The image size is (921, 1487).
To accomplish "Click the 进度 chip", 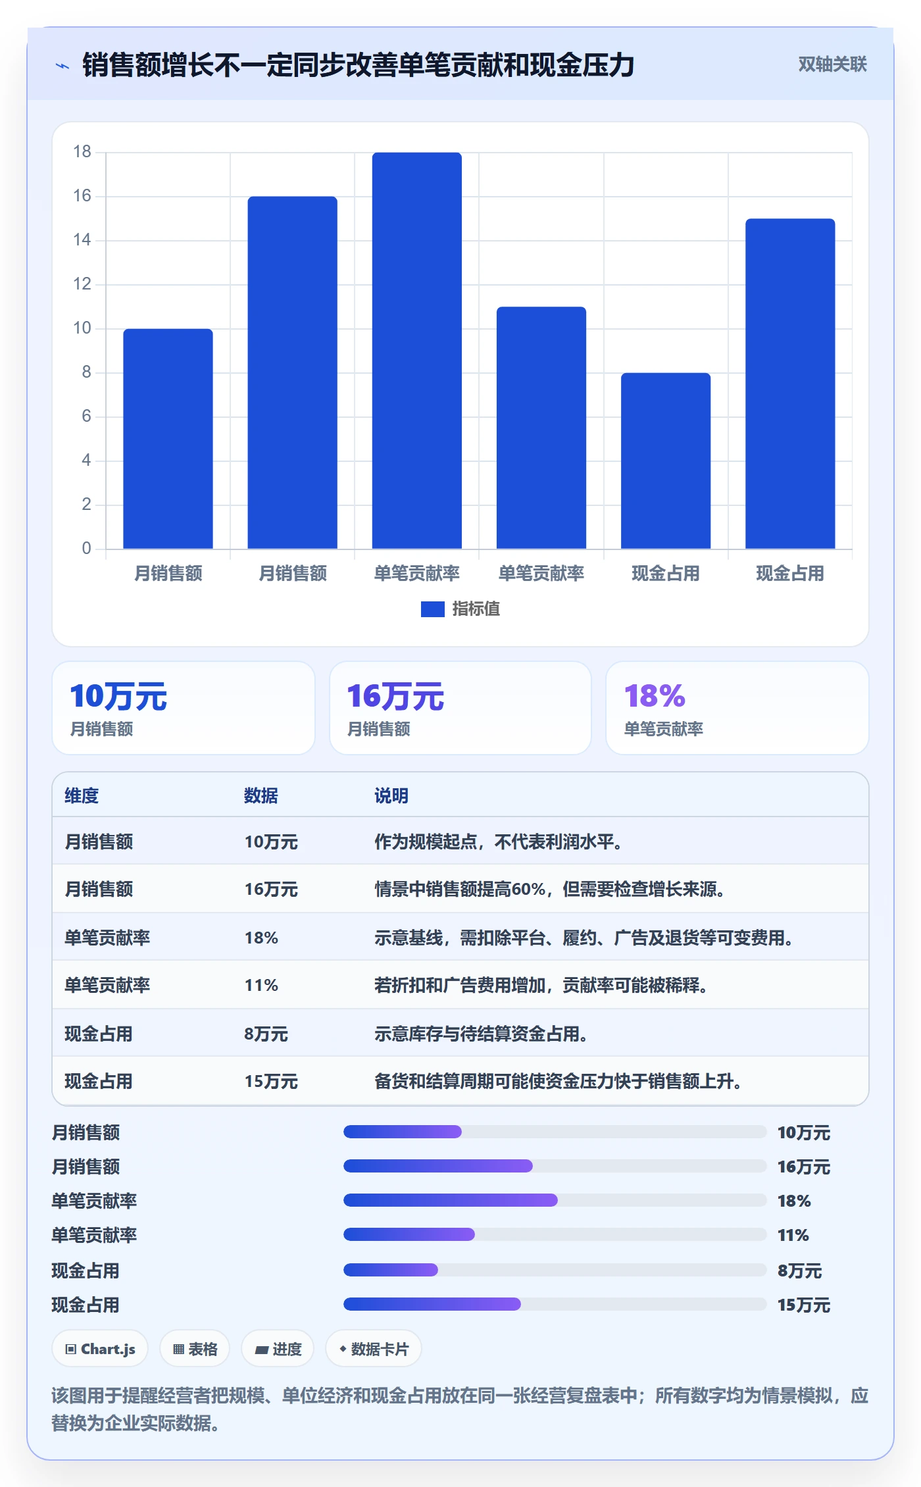I will pyautogui.click(x=278, y=1349).
